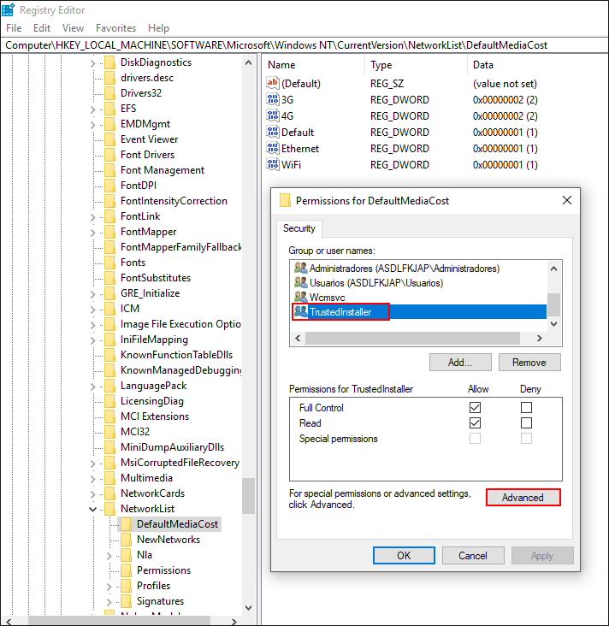
Task: Click the folder icon in Permissions dialog title
Action: pyautogui.click(x=285, y=200)
